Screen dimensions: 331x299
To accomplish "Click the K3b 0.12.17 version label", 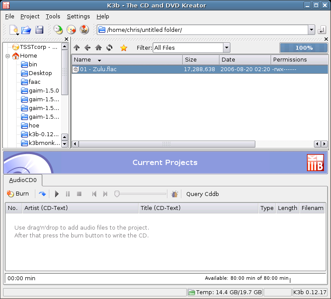I will pyautogui.click(x=310, y=292).
